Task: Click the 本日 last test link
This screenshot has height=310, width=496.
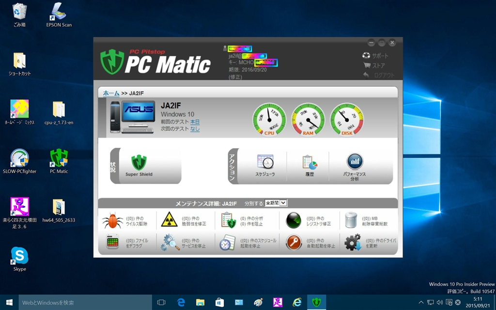Action: coord(195,122)
